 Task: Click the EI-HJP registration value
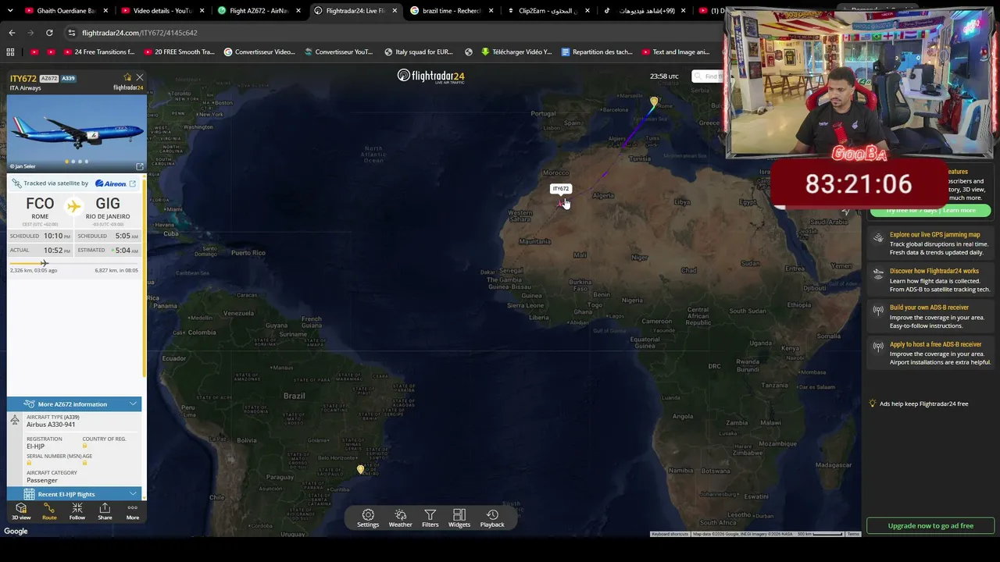[35, 446]
